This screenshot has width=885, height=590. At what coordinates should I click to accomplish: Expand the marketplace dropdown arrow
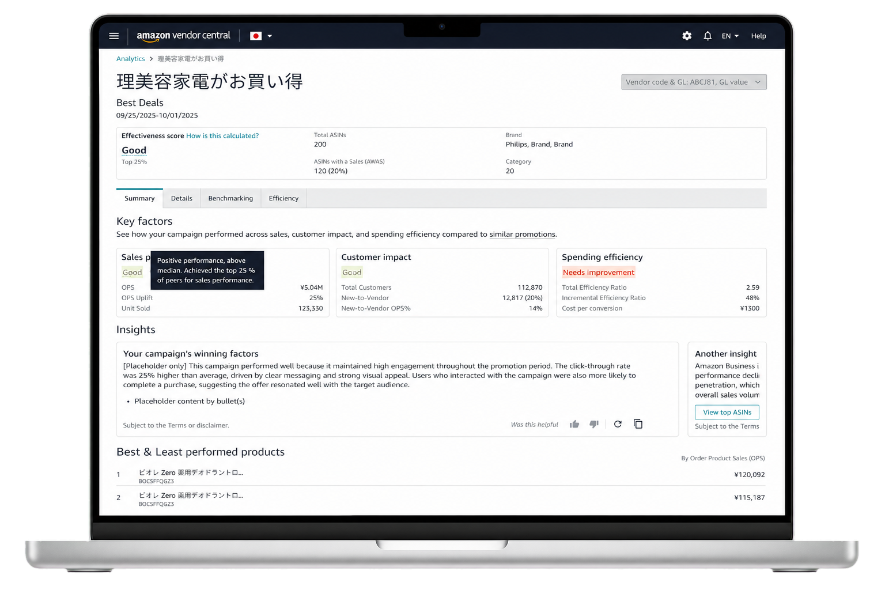coord(270,36)
